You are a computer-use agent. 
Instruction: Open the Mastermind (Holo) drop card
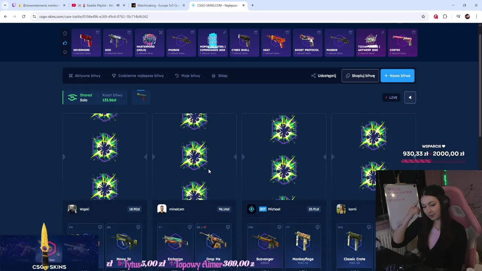coord(149,43)
